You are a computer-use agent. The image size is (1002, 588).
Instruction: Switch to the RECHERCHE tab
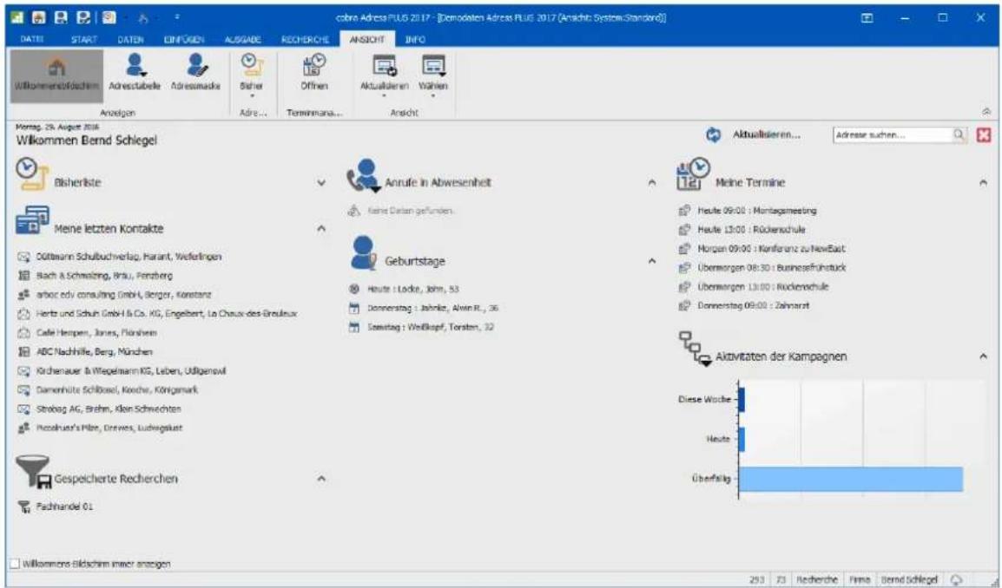coord(305,40)
